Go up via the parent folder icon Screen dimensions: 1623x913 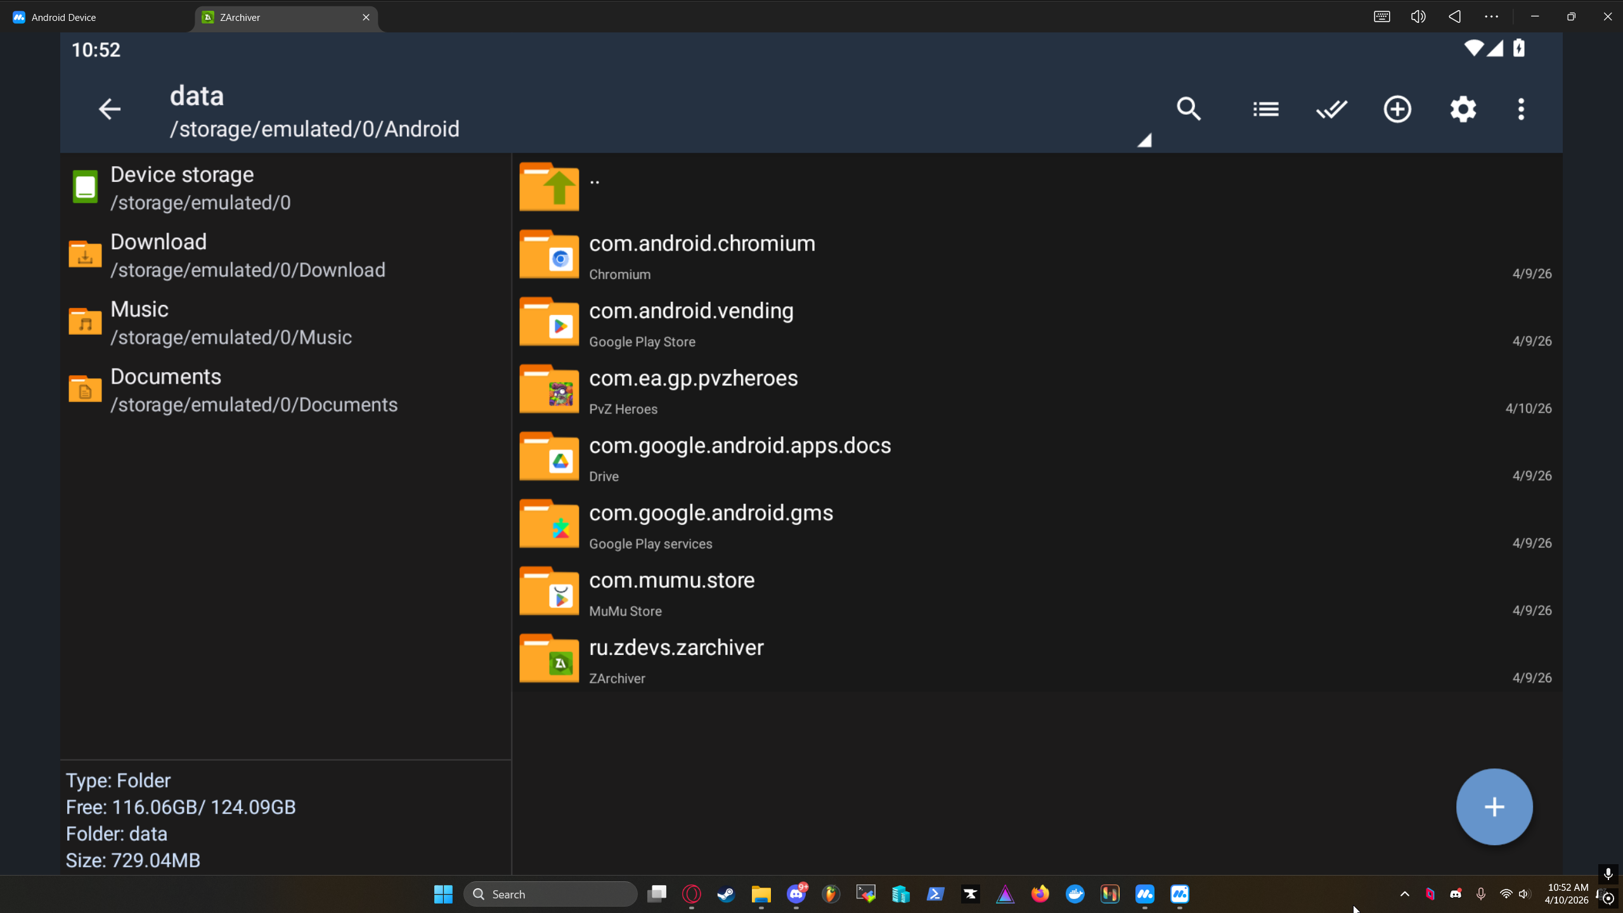[549, 187]
